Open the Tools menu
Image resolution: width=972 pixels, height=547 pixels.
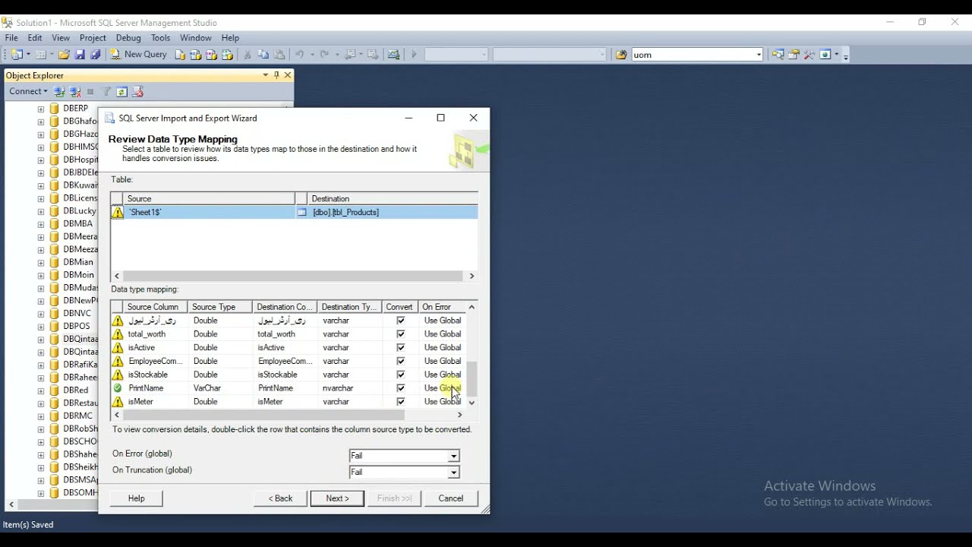coord(160,38)
